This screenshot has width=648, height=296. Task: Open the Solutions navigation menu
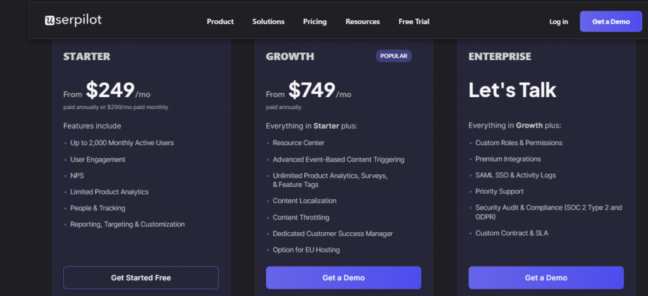pyautogui.click(x=268, y=21)
